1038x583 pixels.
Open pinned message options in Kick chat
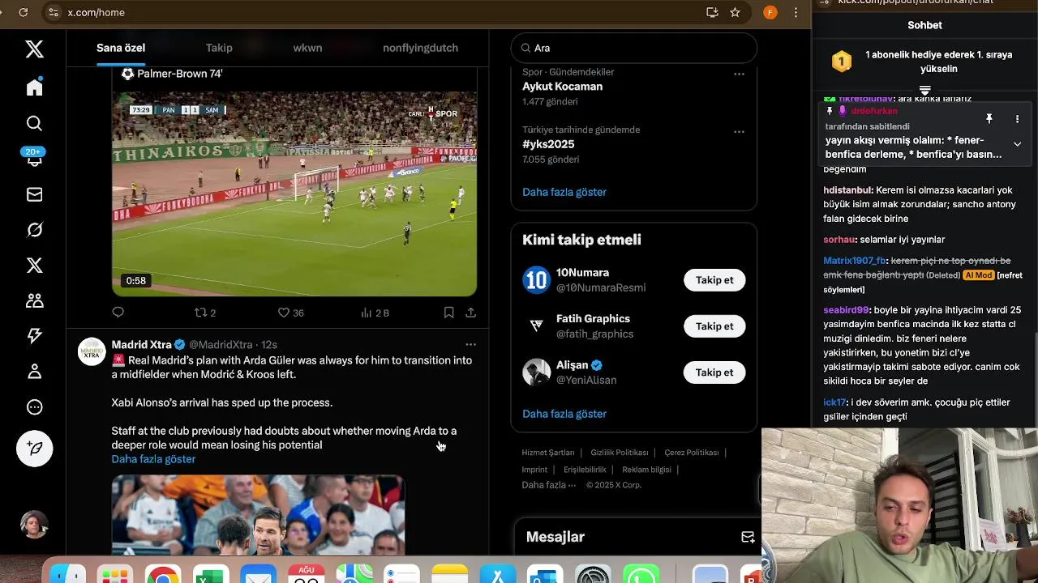1017,119
